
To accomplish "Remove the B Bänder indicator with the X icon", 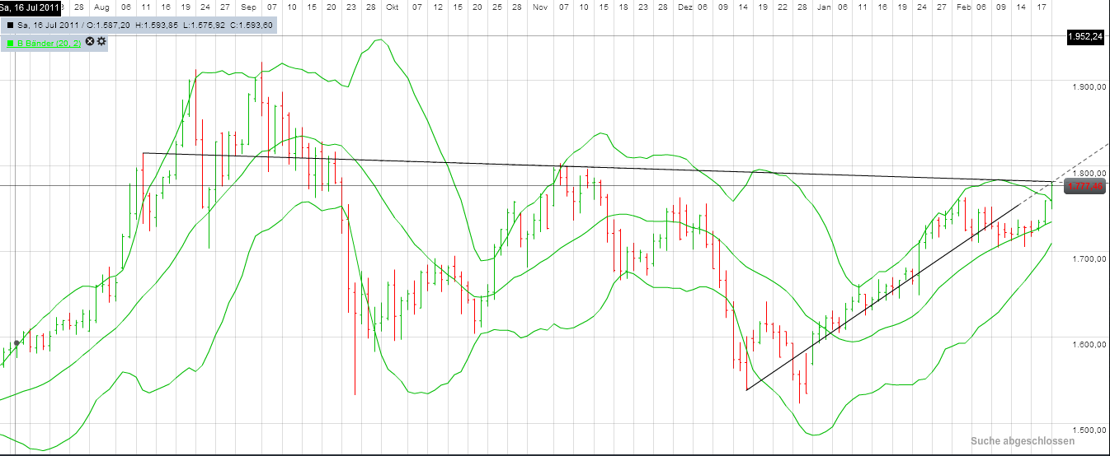I will (x=91, y=41).
